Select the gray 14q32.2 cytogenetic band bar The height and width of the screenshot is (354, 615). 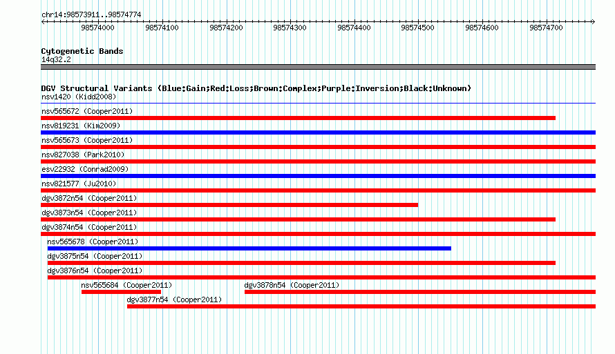318,67
